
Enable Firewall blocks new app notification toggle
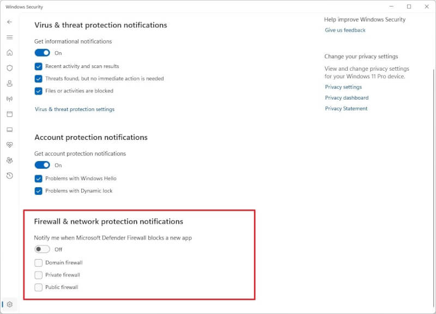[43, 249]
